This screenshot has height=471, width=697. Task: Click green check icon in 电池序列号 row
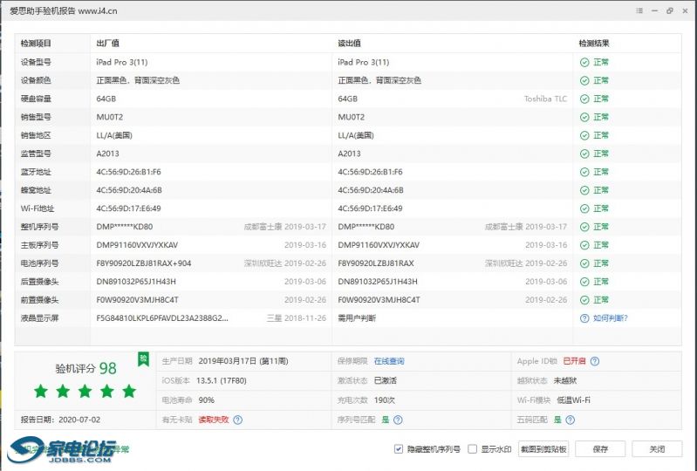(584, 263)
